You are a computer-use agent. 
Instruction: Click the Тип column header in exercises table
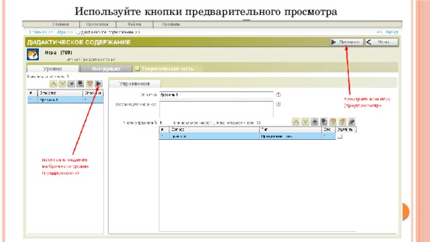point(291,130)
